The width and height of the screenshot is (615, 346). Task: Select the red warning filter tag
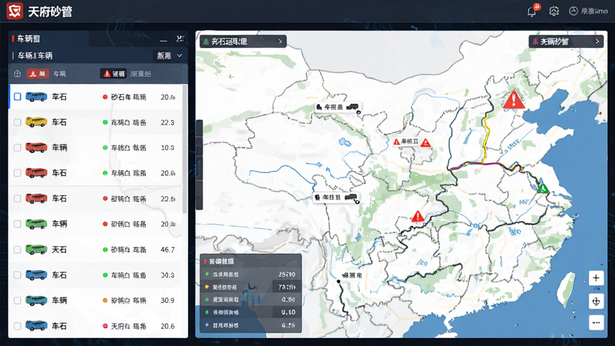[38, 73]
